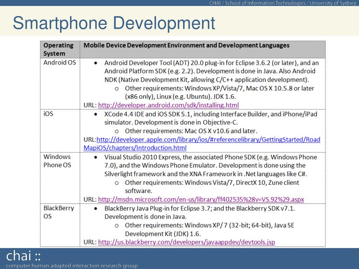
Task: Click the "Android Developer Tool (ADT) 20.0" bullet text
Action: (211, 71)
